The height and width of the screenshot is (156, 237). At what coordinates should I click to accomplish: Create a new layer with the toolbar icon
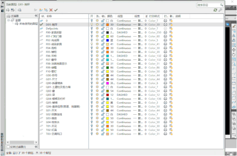point(41,10)
